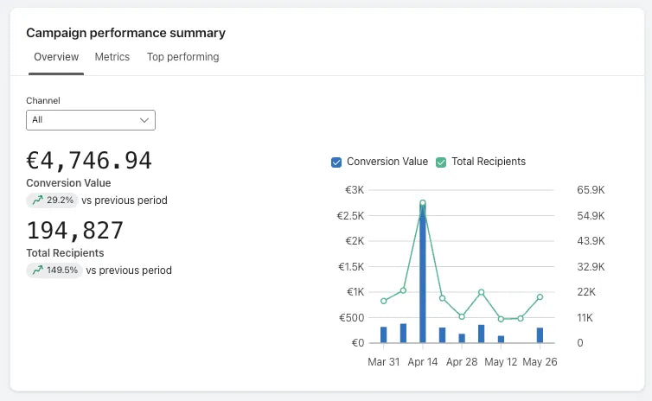Image resolution: width=652 pixels, height=401 pixels.
Task: Switch to the Metrics tab
Action: [x=112, y=57]
